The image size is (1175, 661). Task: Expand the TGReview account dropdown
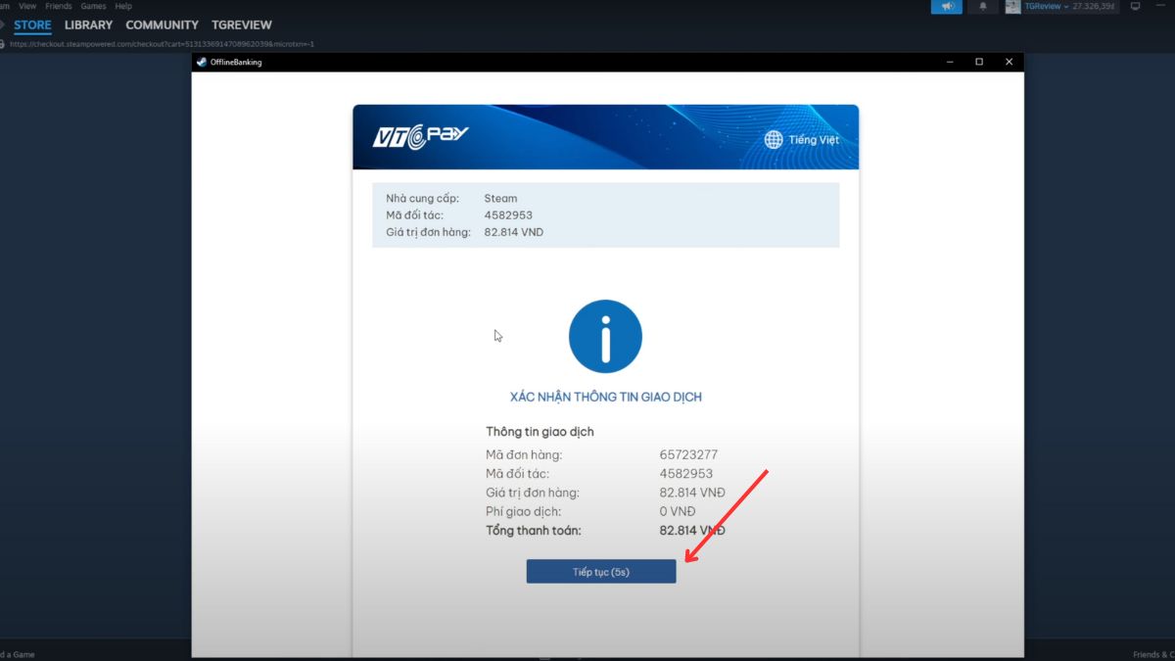point(1065,7)
